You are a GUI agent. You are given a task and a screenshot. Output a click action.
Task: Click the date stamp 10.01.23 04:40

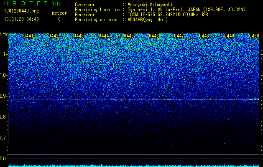21,19
